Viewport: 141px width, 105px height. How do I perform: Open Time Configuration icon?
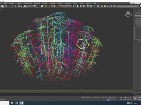click(130, 99)
